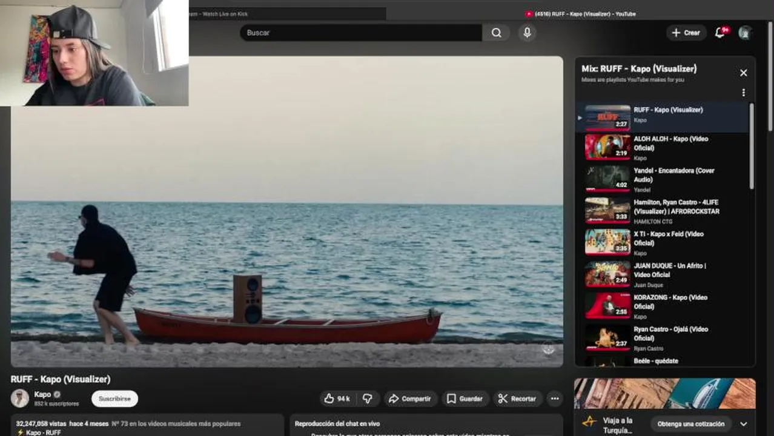Click the Guardar save button

[465, 398]
